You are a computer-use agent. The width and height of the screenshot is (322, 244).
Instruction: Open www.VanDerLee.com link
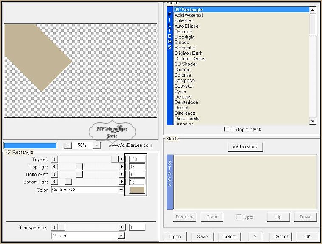[130, 145]
